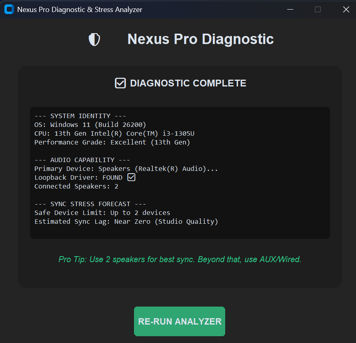Click the 'Connected Speakers: 2' line
Image resolution: width=356 pixels, height=343 pixels.
[x=76, y=187]
